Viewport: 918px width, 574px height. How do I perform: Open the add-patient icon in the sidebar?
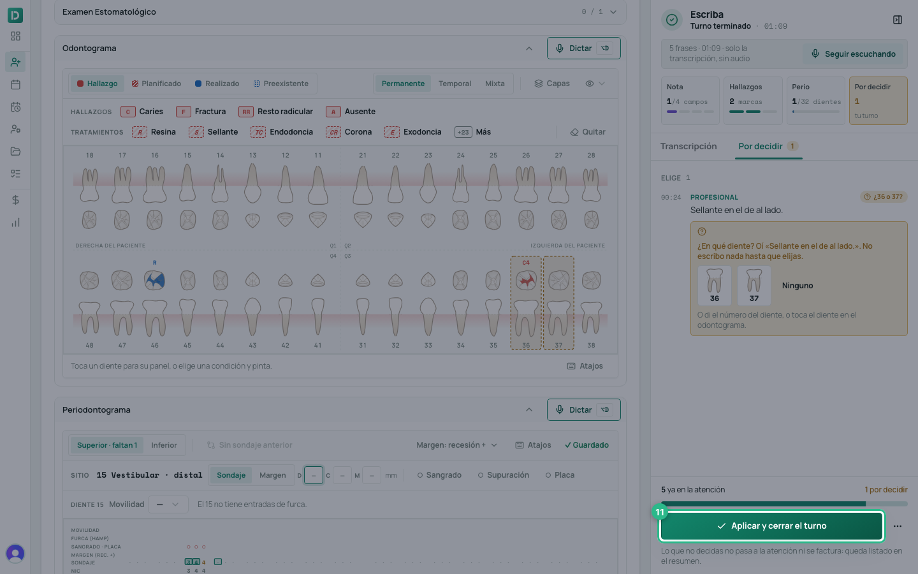point(15,62)
